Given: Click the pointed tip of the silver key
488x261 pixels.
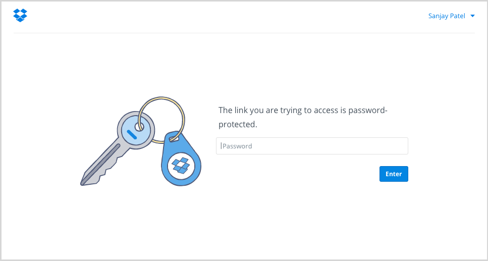Looking at the screenshot, I should coord(84,182).
